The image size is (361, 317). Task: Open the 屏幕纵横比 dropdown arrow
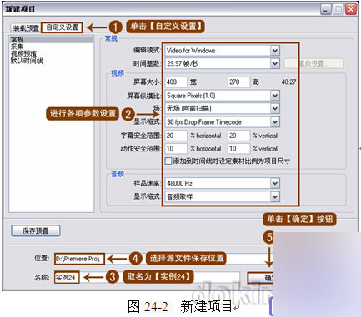tap(275, 96)
